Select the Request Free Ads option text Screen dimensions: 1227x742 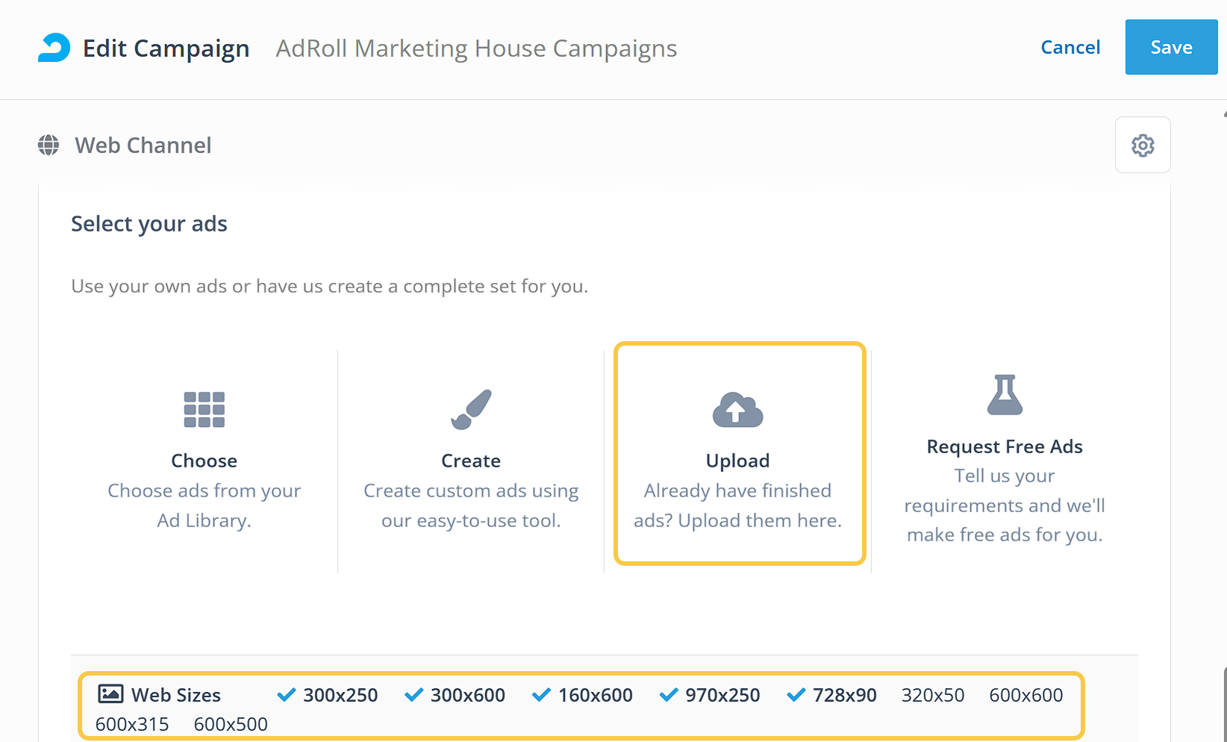point(1005,446)
